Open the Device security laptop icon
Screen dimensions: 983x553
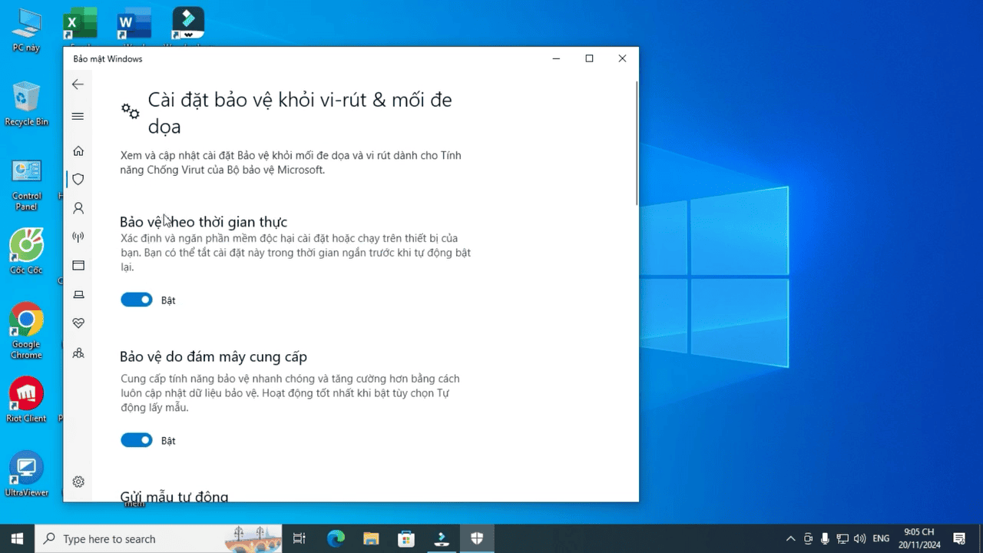(x=78, y=295)
